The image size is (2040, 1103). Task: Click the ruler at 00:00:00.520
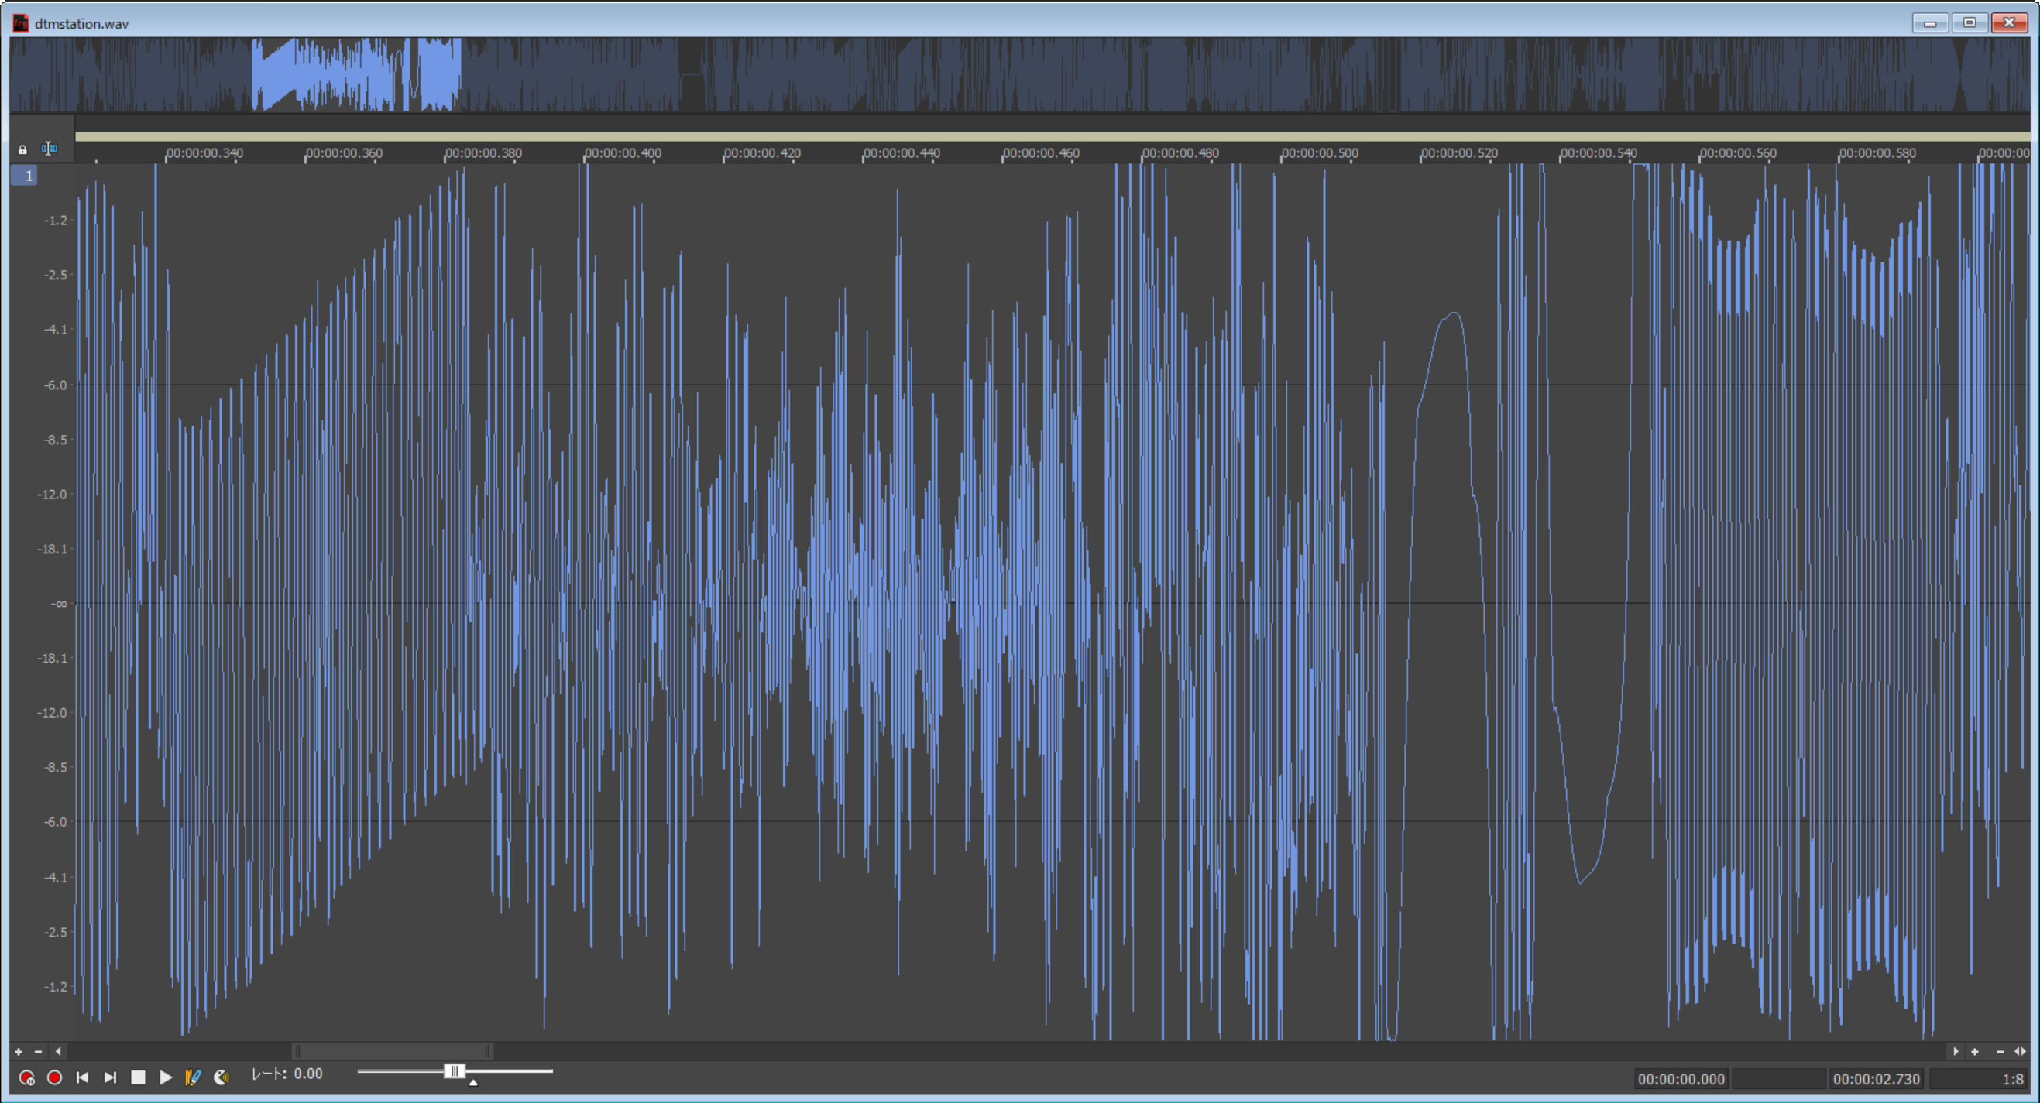1458,152
